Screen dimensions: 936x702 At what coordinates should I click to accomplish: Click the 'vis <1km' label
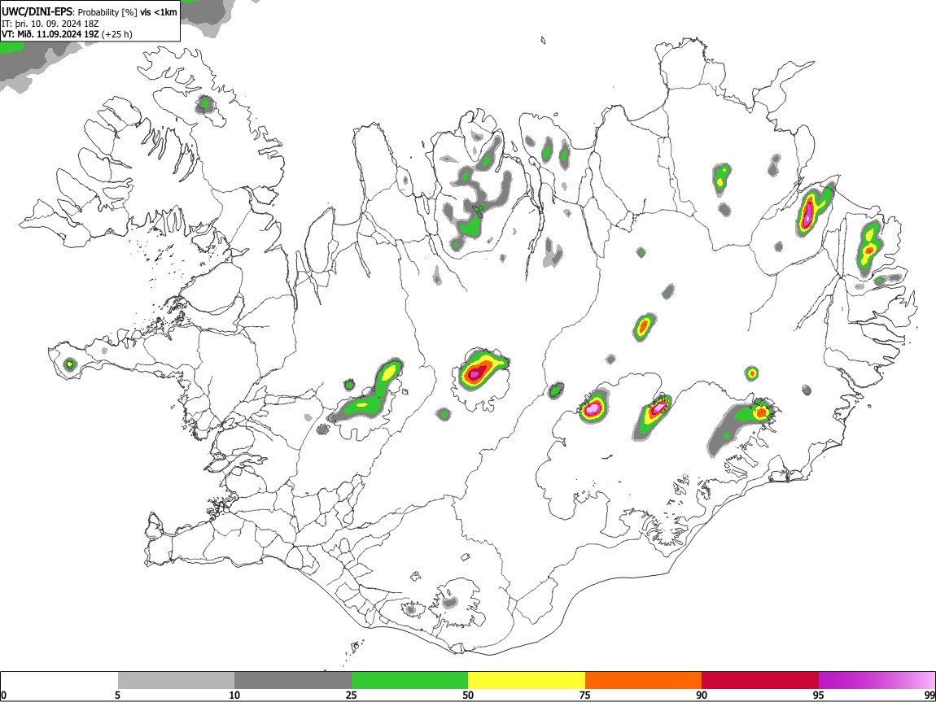point(158,12)
